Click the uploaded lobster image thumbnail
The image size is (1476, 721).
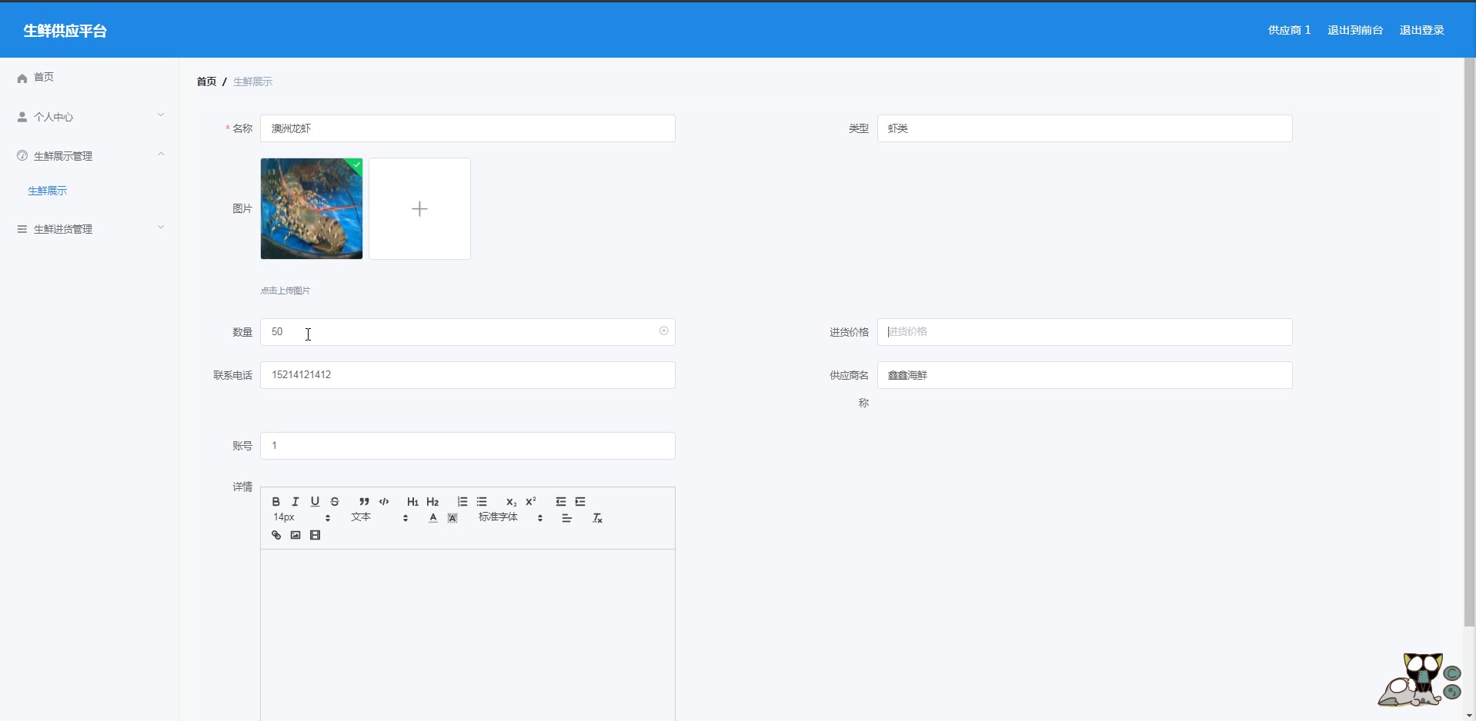[x=312, y=208]
